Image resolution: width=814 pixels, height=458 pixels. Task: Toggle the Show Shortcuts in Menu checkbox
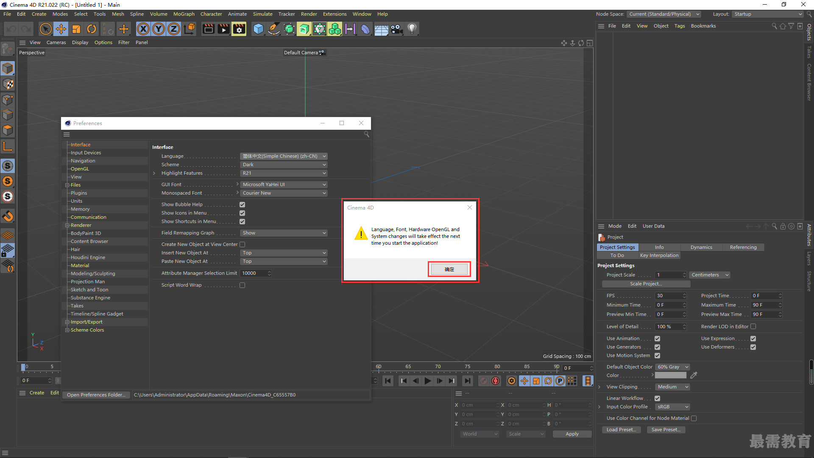[243, 221]
